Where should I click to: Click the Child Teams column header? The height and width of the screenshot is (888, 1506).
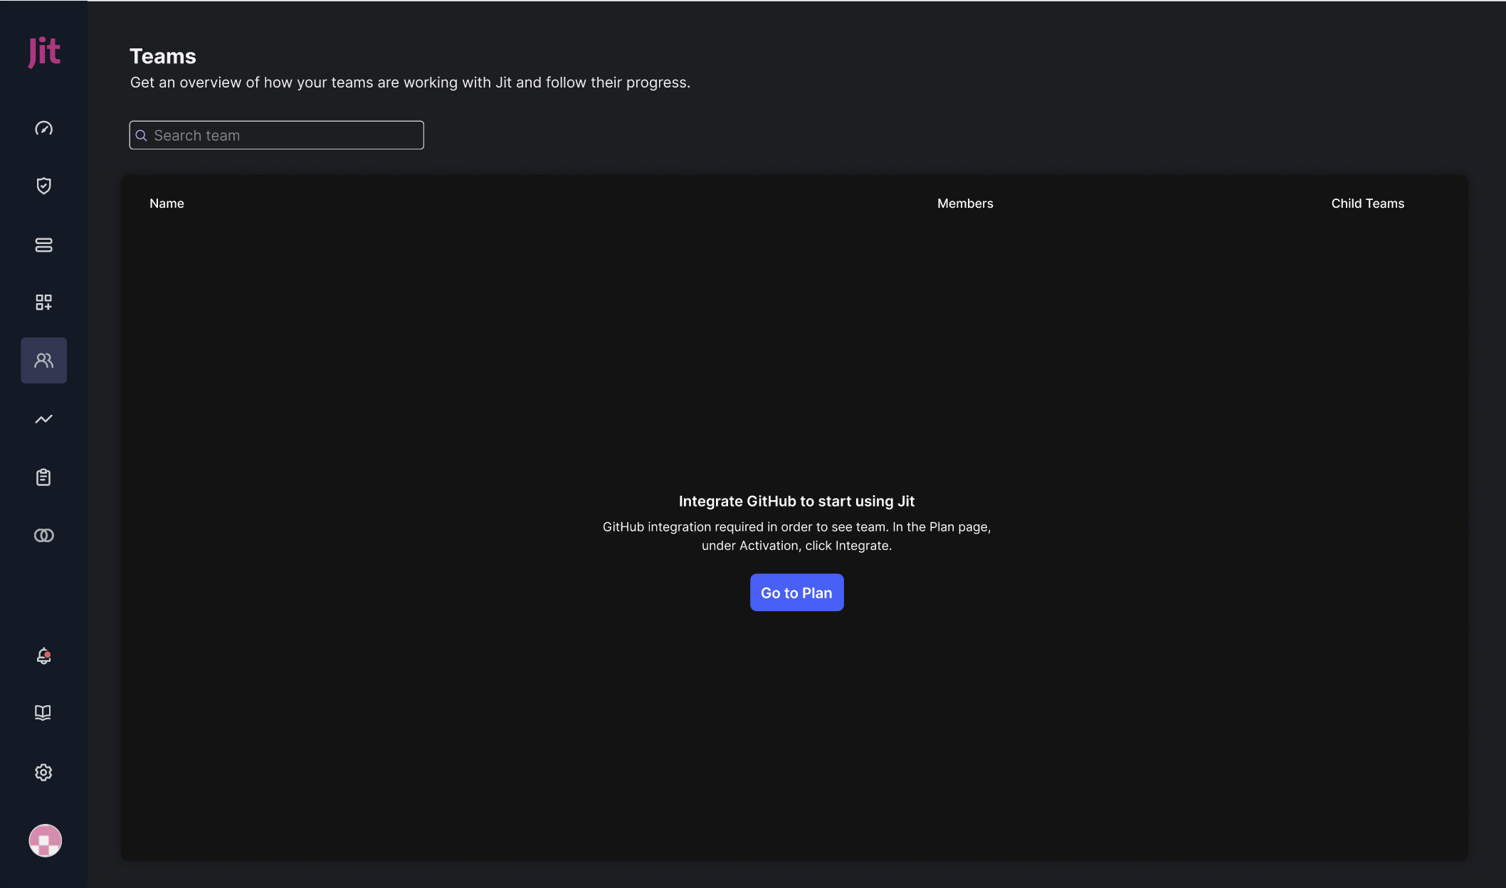coord(1367,203)
